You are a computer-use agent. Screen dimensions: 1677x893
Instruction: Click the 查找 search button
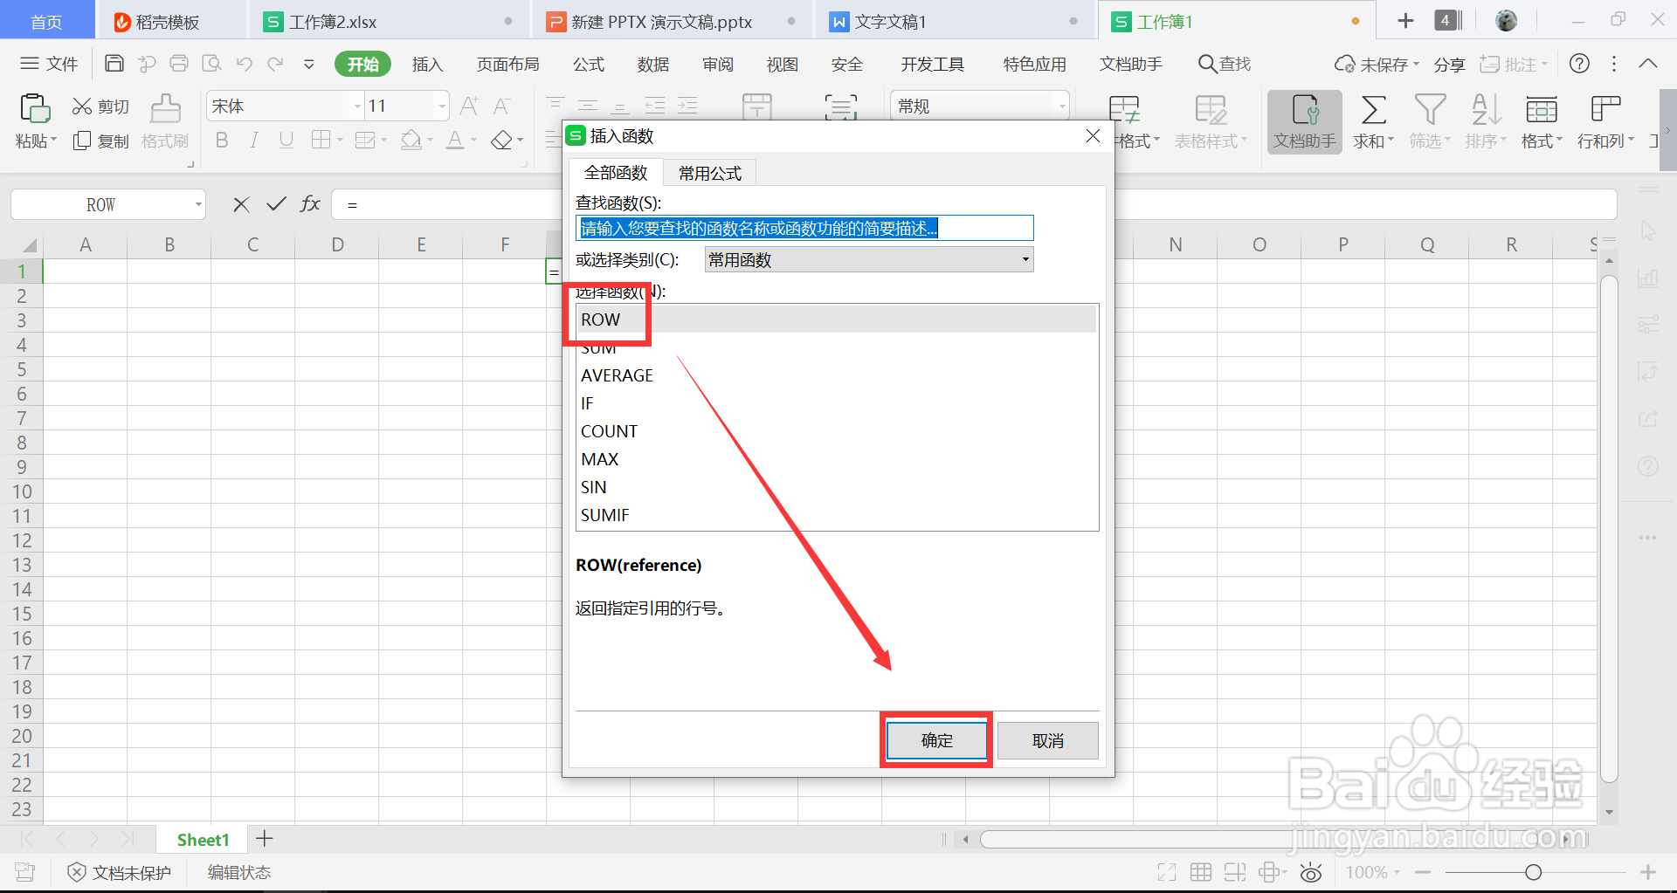(1225, 64)
